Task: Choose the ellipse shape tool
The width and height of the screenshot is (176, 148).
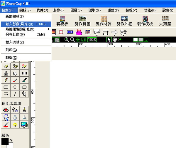Action: (x=15, y=87)
